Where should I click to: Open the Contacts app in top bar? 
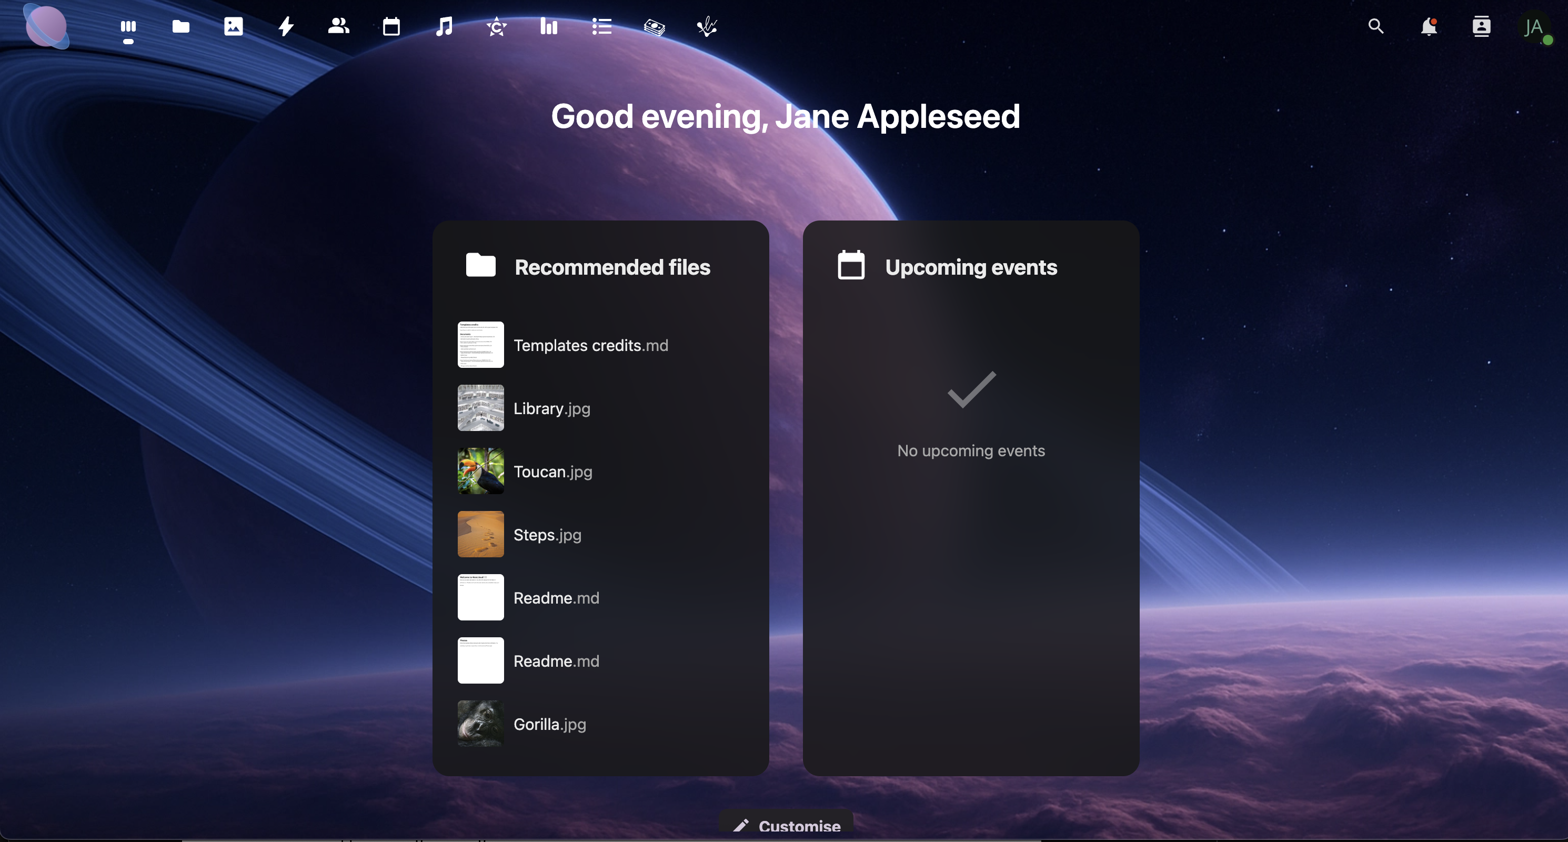click(338, 26)
